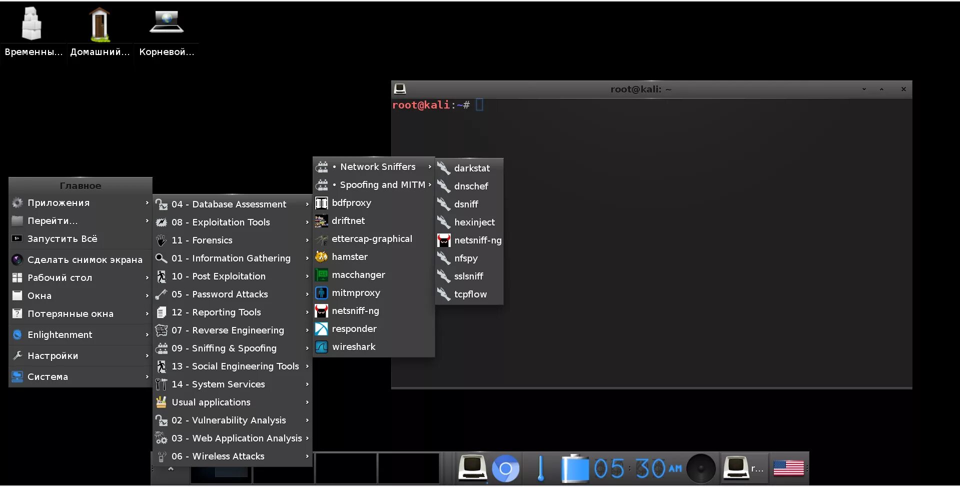Image resolution: width=960 pixels, height=487 pixels.
Task: Open Потерянные окна submenu
Action: click(81, 314)
